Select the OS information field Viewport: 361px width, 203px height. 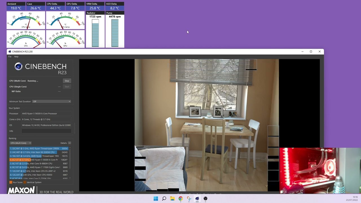point(46,125)
